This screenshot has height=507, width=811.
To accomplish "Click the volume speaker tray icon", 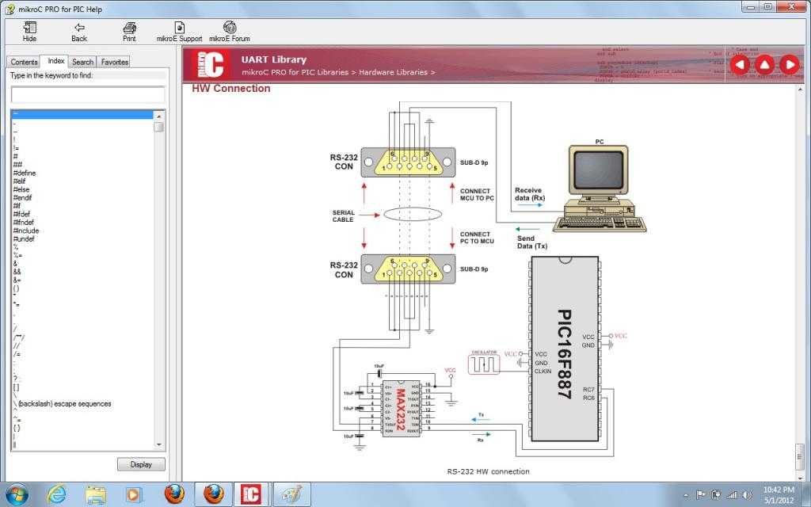I will click(x=746, y=495).
